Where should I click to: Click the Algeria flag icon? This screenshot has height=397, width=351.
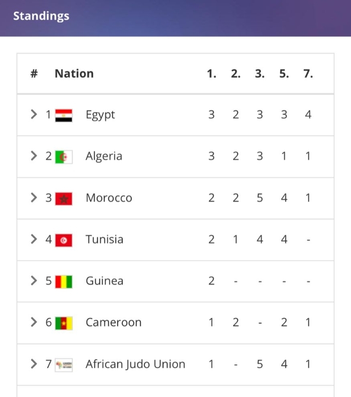[x=63, y=157]
